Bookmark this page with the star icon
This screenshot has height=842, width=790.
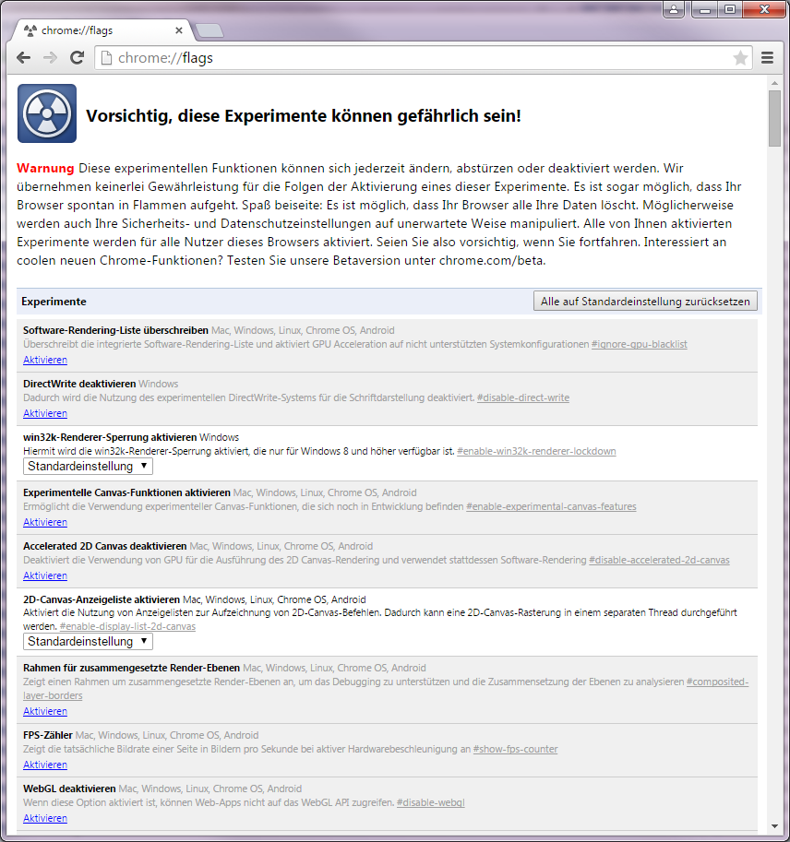[740, 57]
